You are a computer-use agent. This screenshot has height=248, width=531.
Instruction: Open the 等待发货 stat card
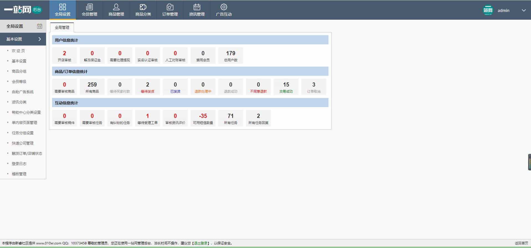click(x=148, y=87)
